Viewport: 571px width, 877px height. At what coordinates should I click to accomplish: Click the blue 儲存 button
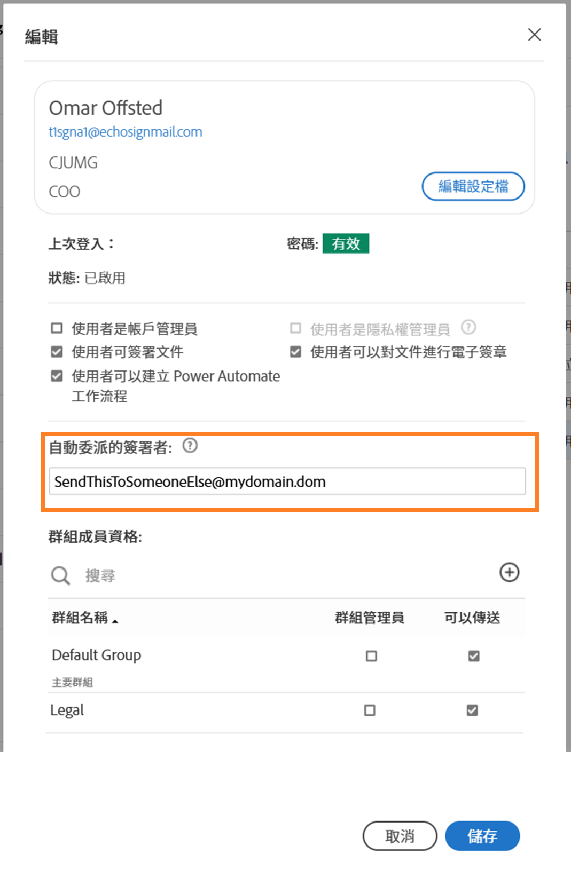(x=482, y=836)
